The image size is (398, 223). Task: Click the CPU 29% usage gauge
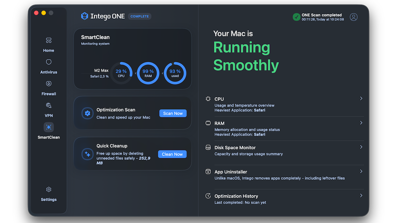click(121, 73)
